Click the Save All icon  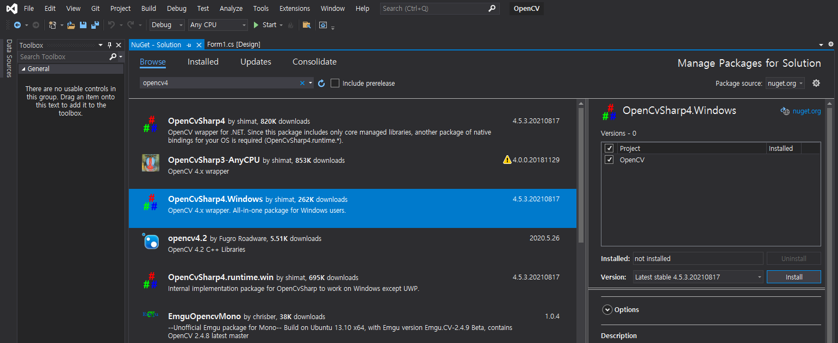(x=95, y=25)
